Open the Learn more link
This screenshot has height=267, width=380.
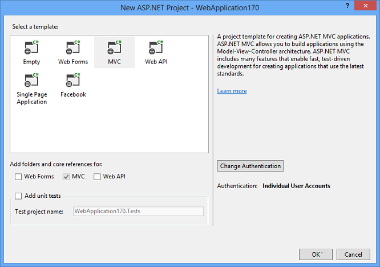coord(232,91)
